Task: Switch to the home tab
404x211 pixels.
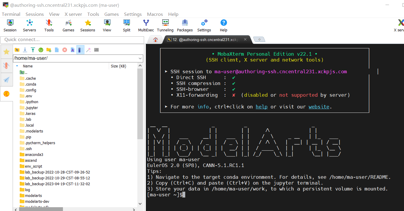Action: coord(155,40)
